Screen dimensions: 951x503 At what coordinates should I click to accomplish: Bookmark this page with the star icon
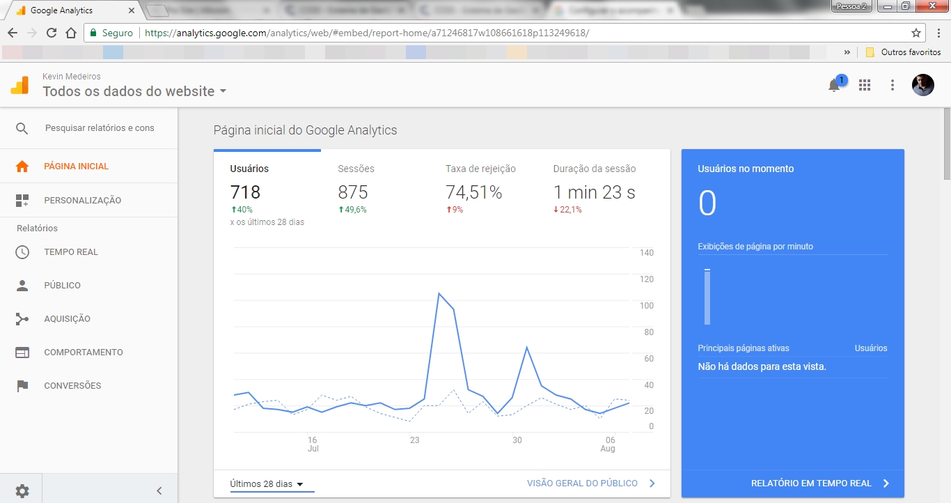(x=916, y=33)
